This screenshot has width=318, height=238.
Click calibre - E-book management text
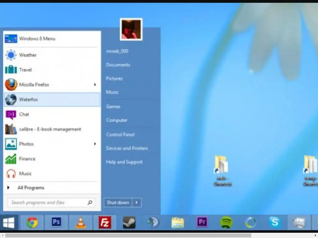tap(50, 129)
